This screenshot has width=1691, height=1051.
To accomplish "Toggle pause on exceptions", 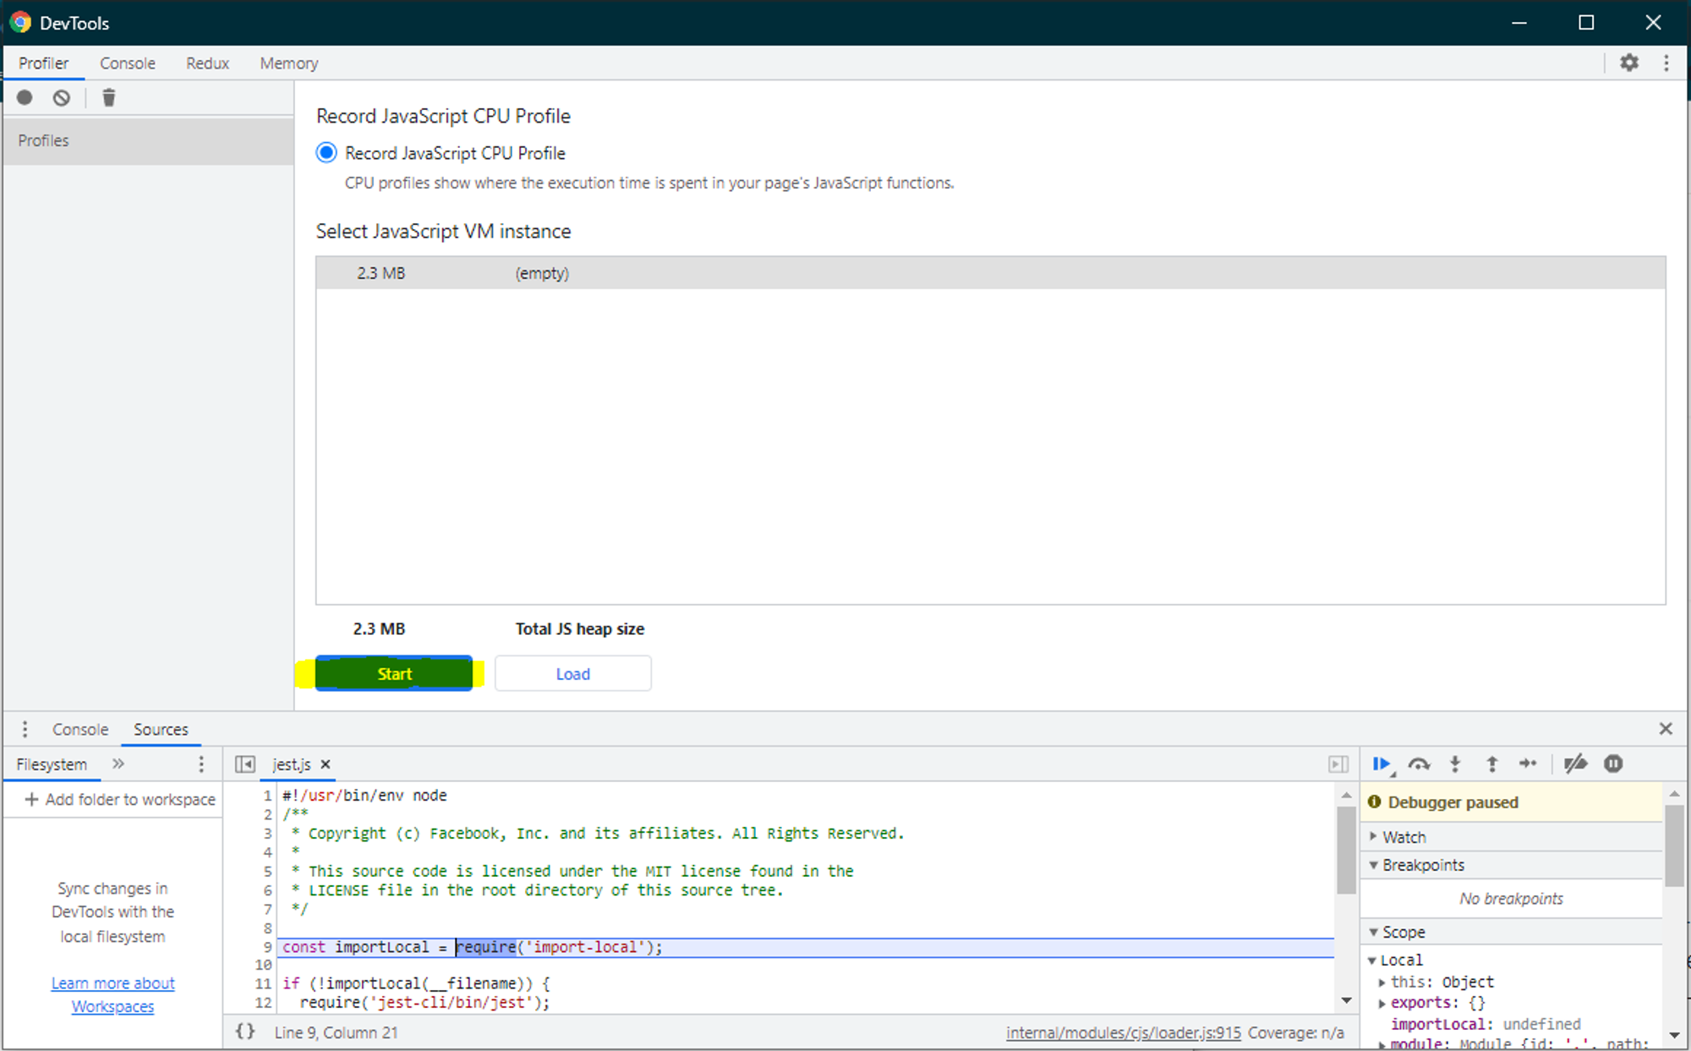I will [1613, 764].
